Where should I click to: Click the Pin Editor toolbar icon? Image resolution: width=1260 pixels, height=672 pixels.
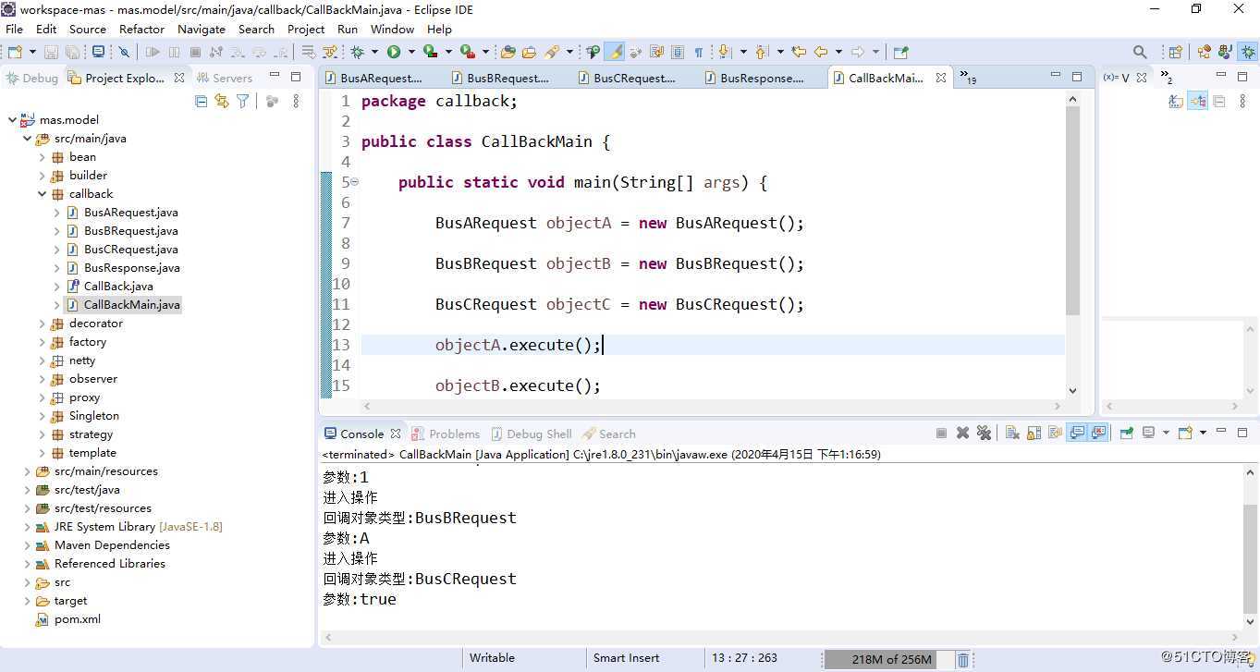coord(901,53)
